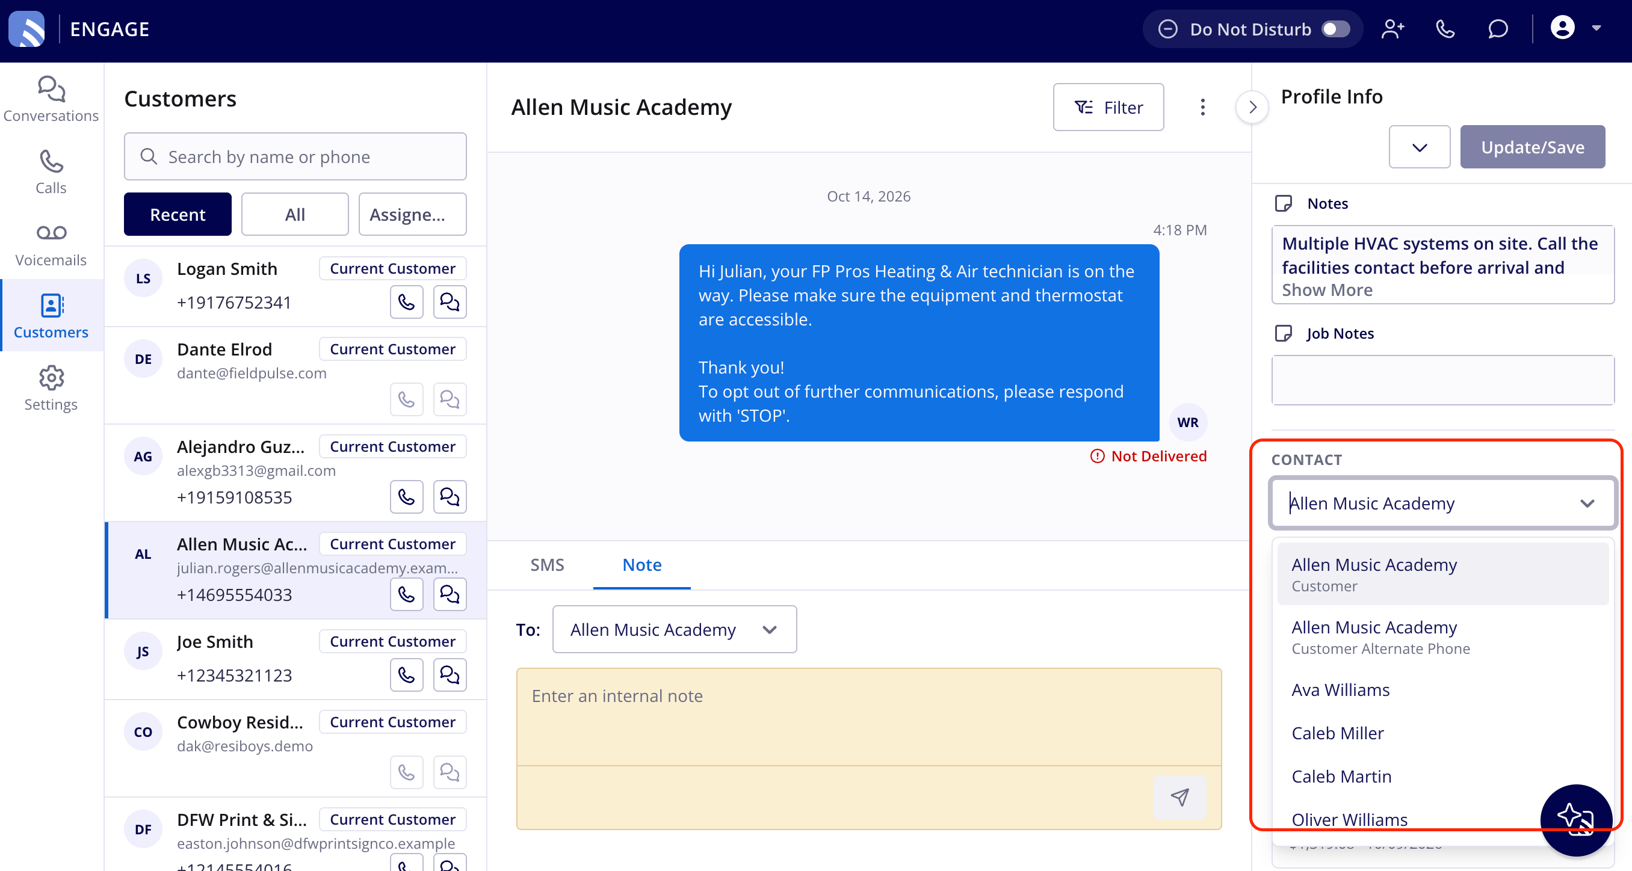Choose Allen Music Academy Customer option
The image size is (1632, 871).
pyautogui.click(x=1442, y=574)
